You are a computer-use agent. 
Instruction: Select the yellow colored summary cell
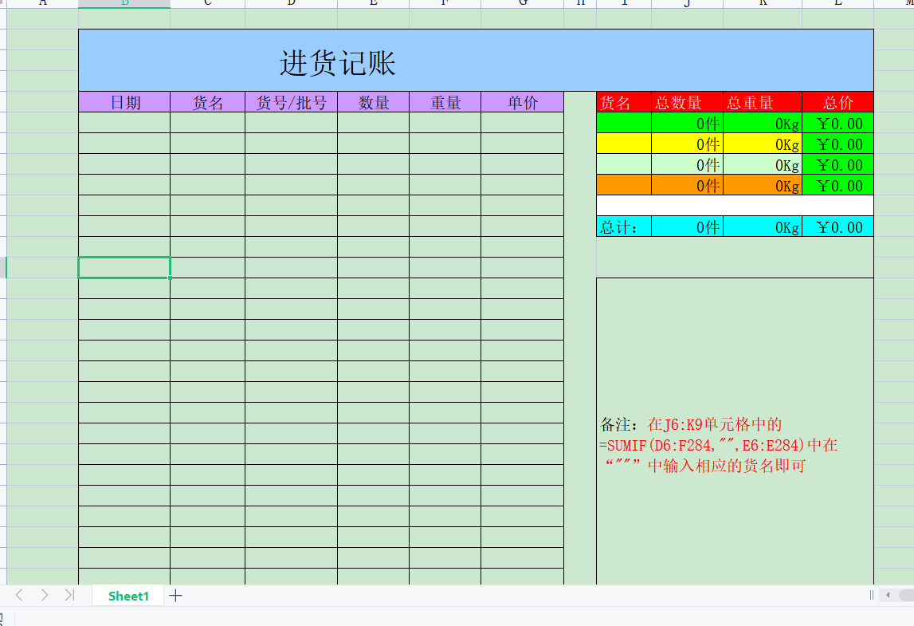tap(623, 144)
